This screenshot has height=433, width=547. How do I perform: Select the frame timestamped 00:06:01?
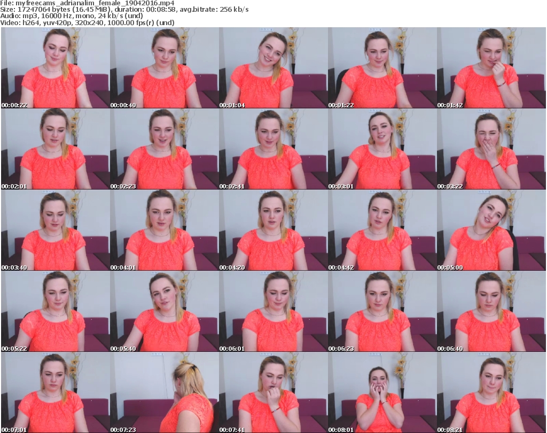click(273, 311)
